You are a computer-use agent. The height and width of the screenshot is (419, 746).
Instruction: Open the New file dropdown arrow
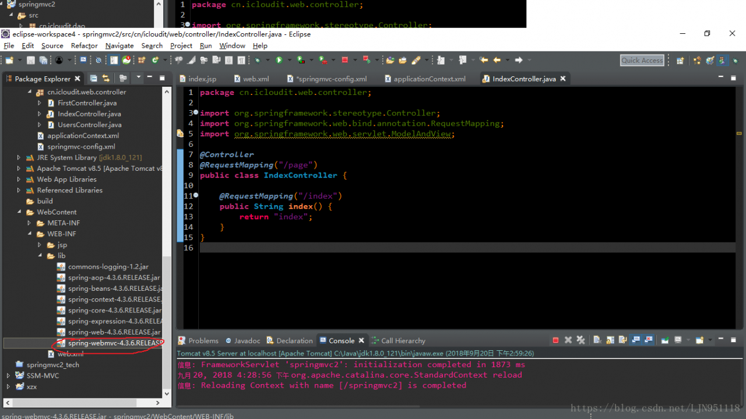(x=20, y=60)
